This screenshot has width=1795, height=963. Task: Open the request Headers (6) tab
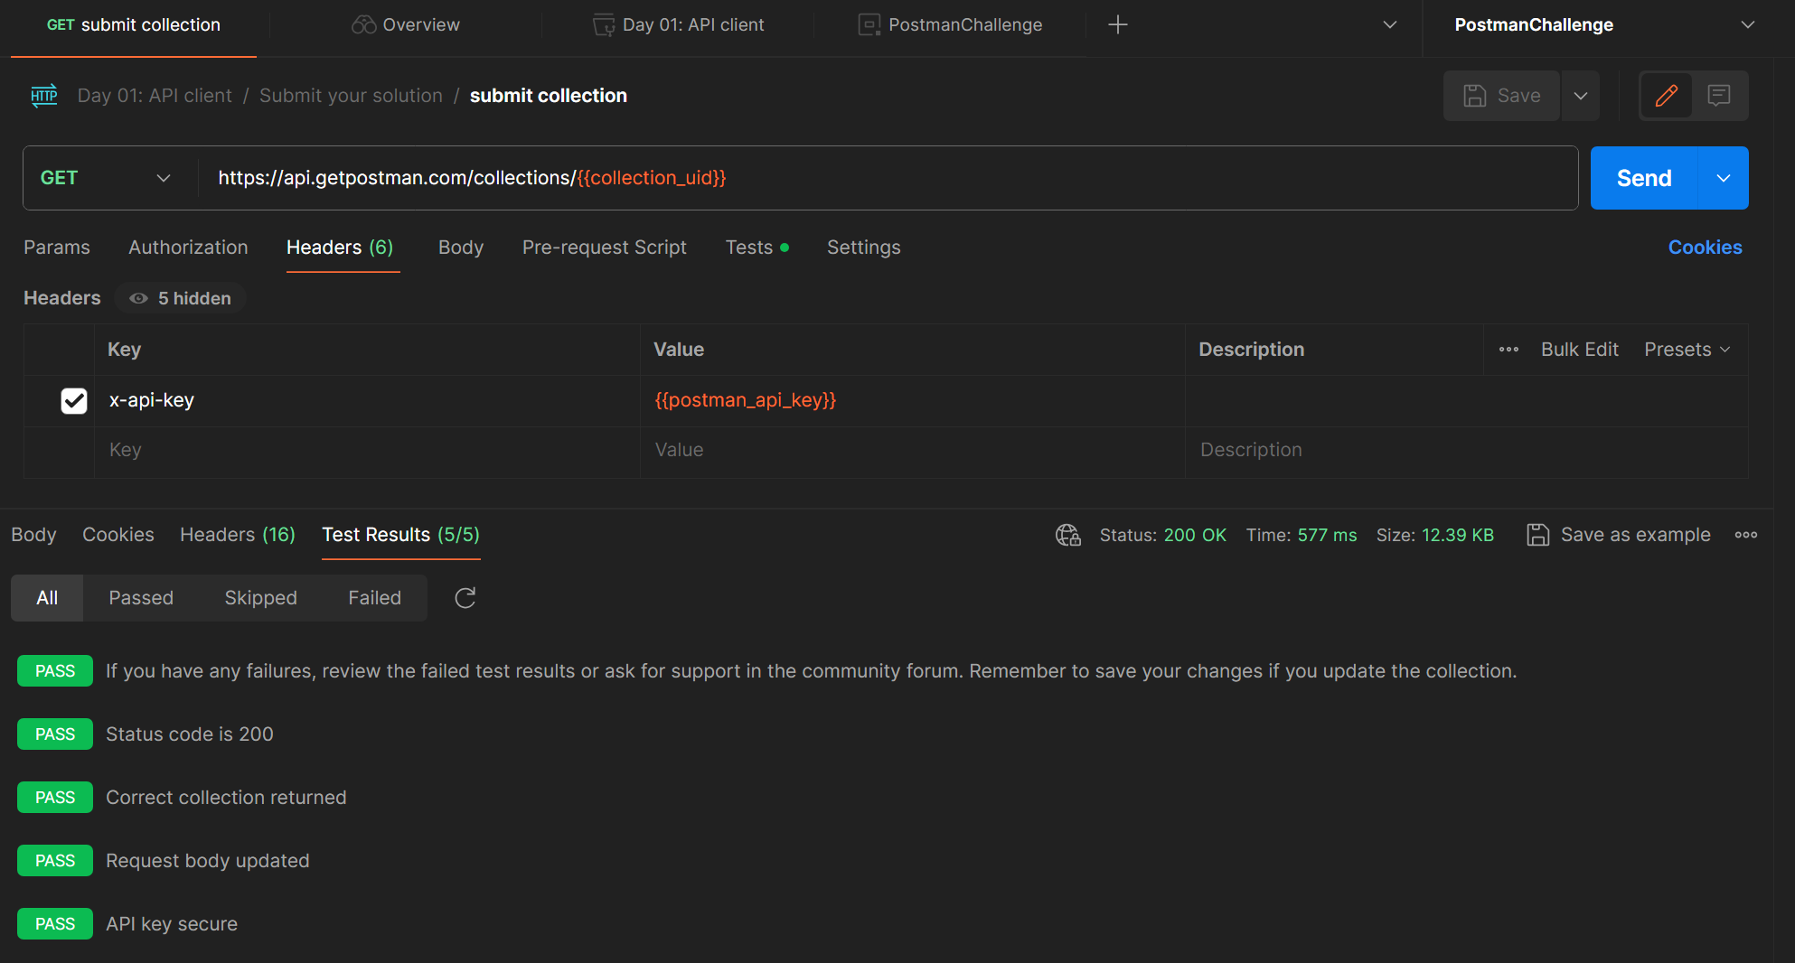coord(340,248)
